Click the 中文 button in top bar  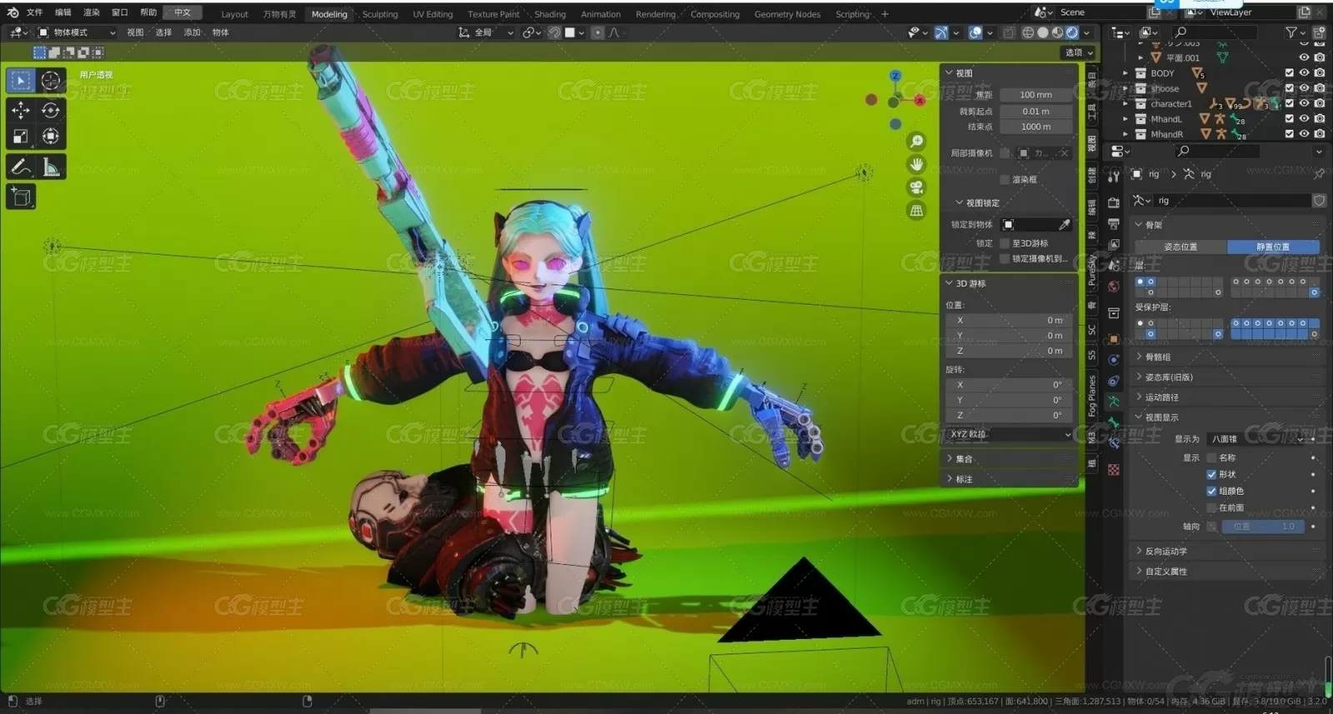pos(182,12)
